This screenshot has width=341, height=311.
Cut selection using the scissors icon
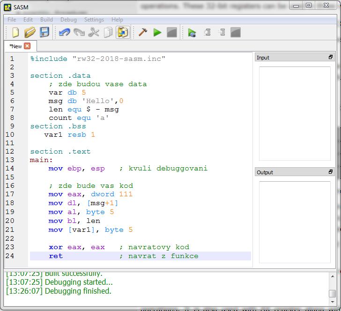point(94,33)
